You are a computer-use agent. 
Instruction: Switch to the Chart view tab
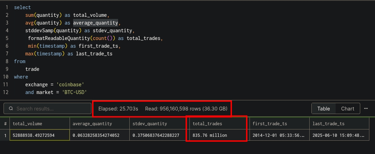[x=347, y=108]
